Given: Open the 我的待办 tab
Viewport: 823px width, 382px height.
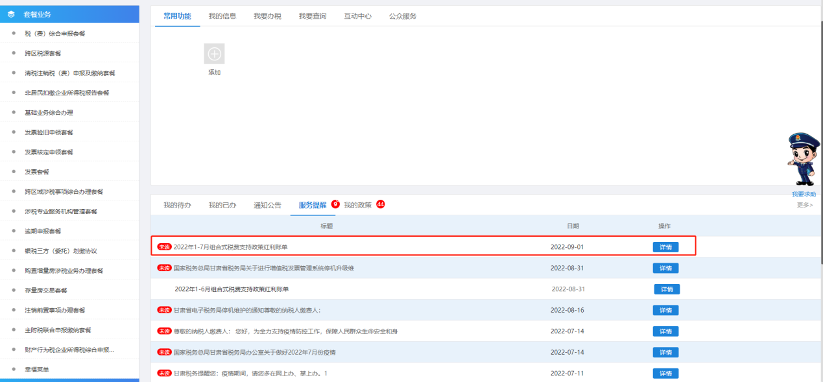Looking at the screenshot, I should click(x=177, y=205).
